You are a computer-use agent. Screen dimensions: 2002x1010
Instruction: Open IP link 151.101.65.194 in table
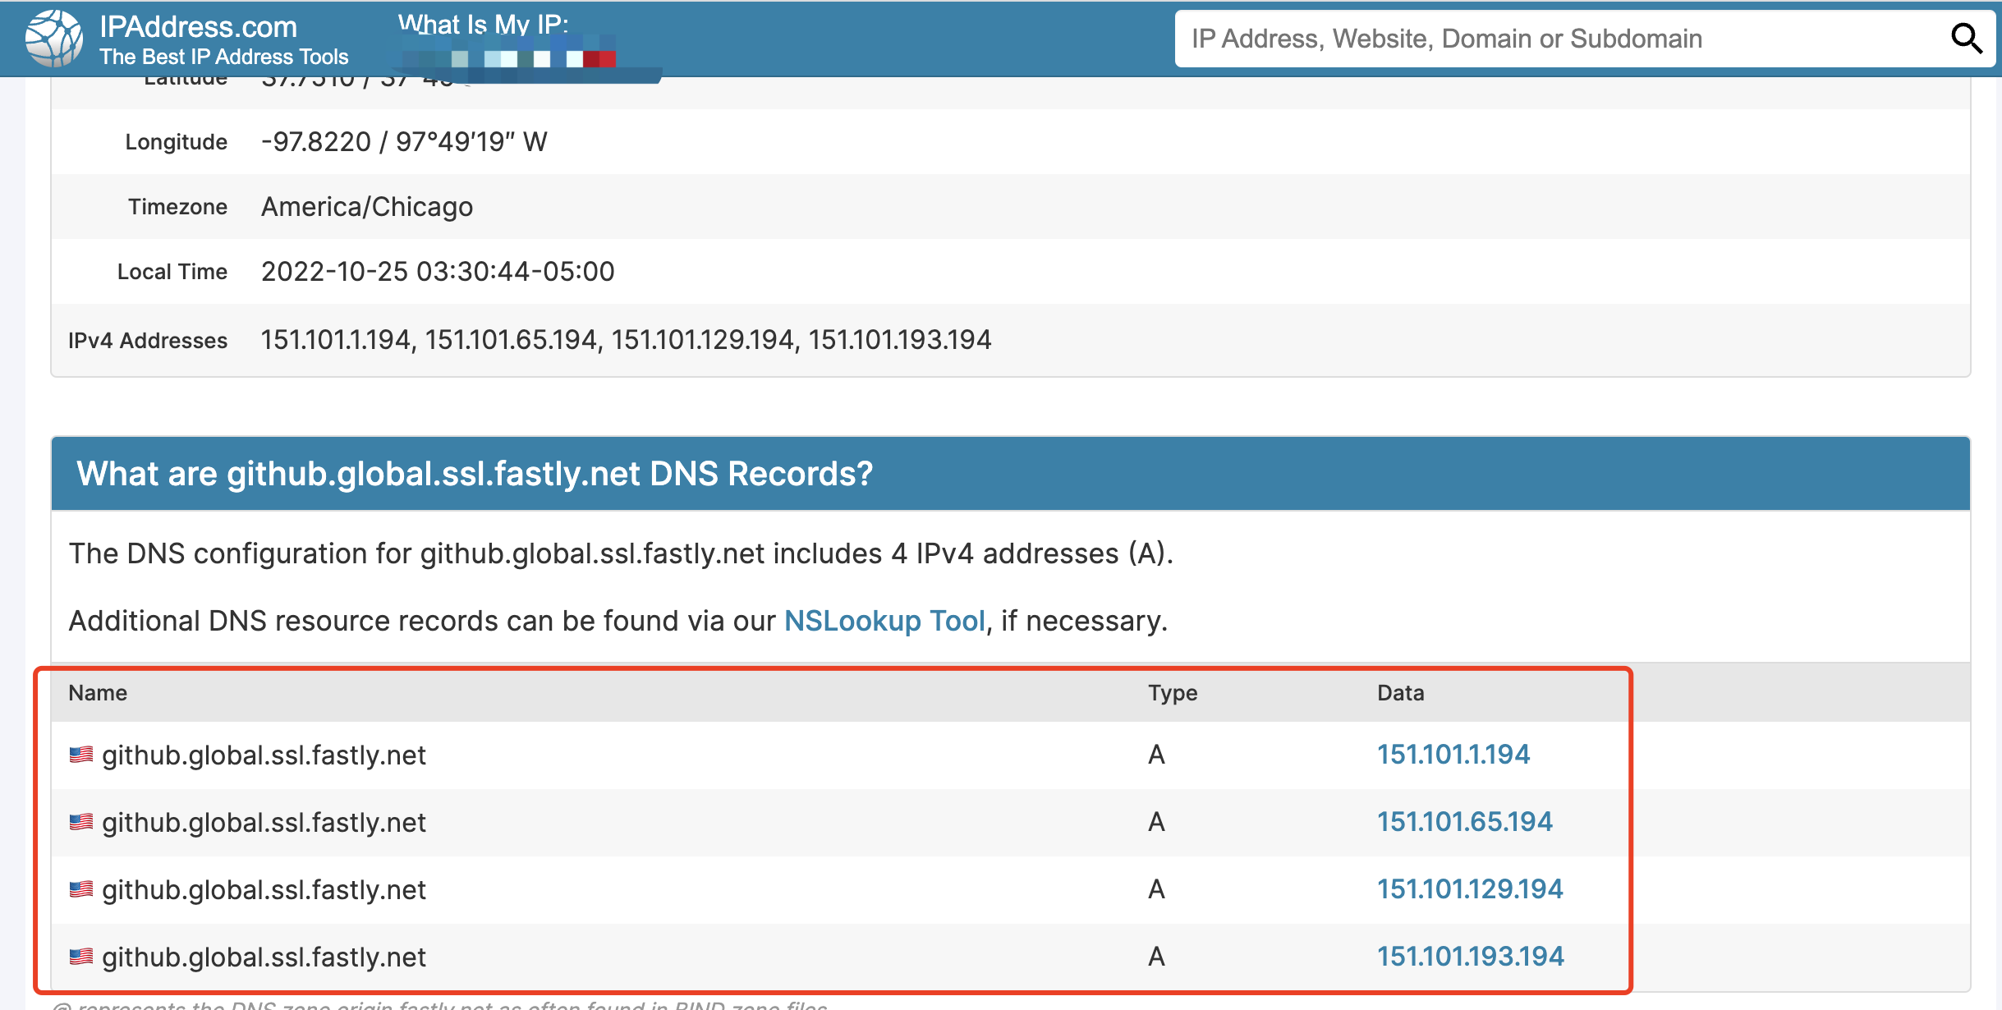[x=1464, y=822]
